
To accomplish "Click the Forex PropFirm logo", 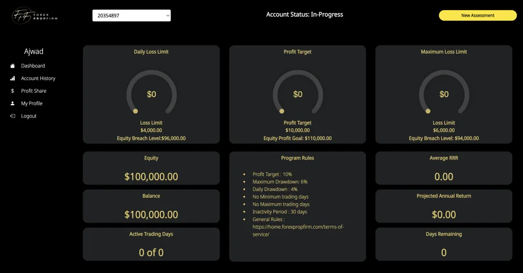I will click(x=35, y=16).
